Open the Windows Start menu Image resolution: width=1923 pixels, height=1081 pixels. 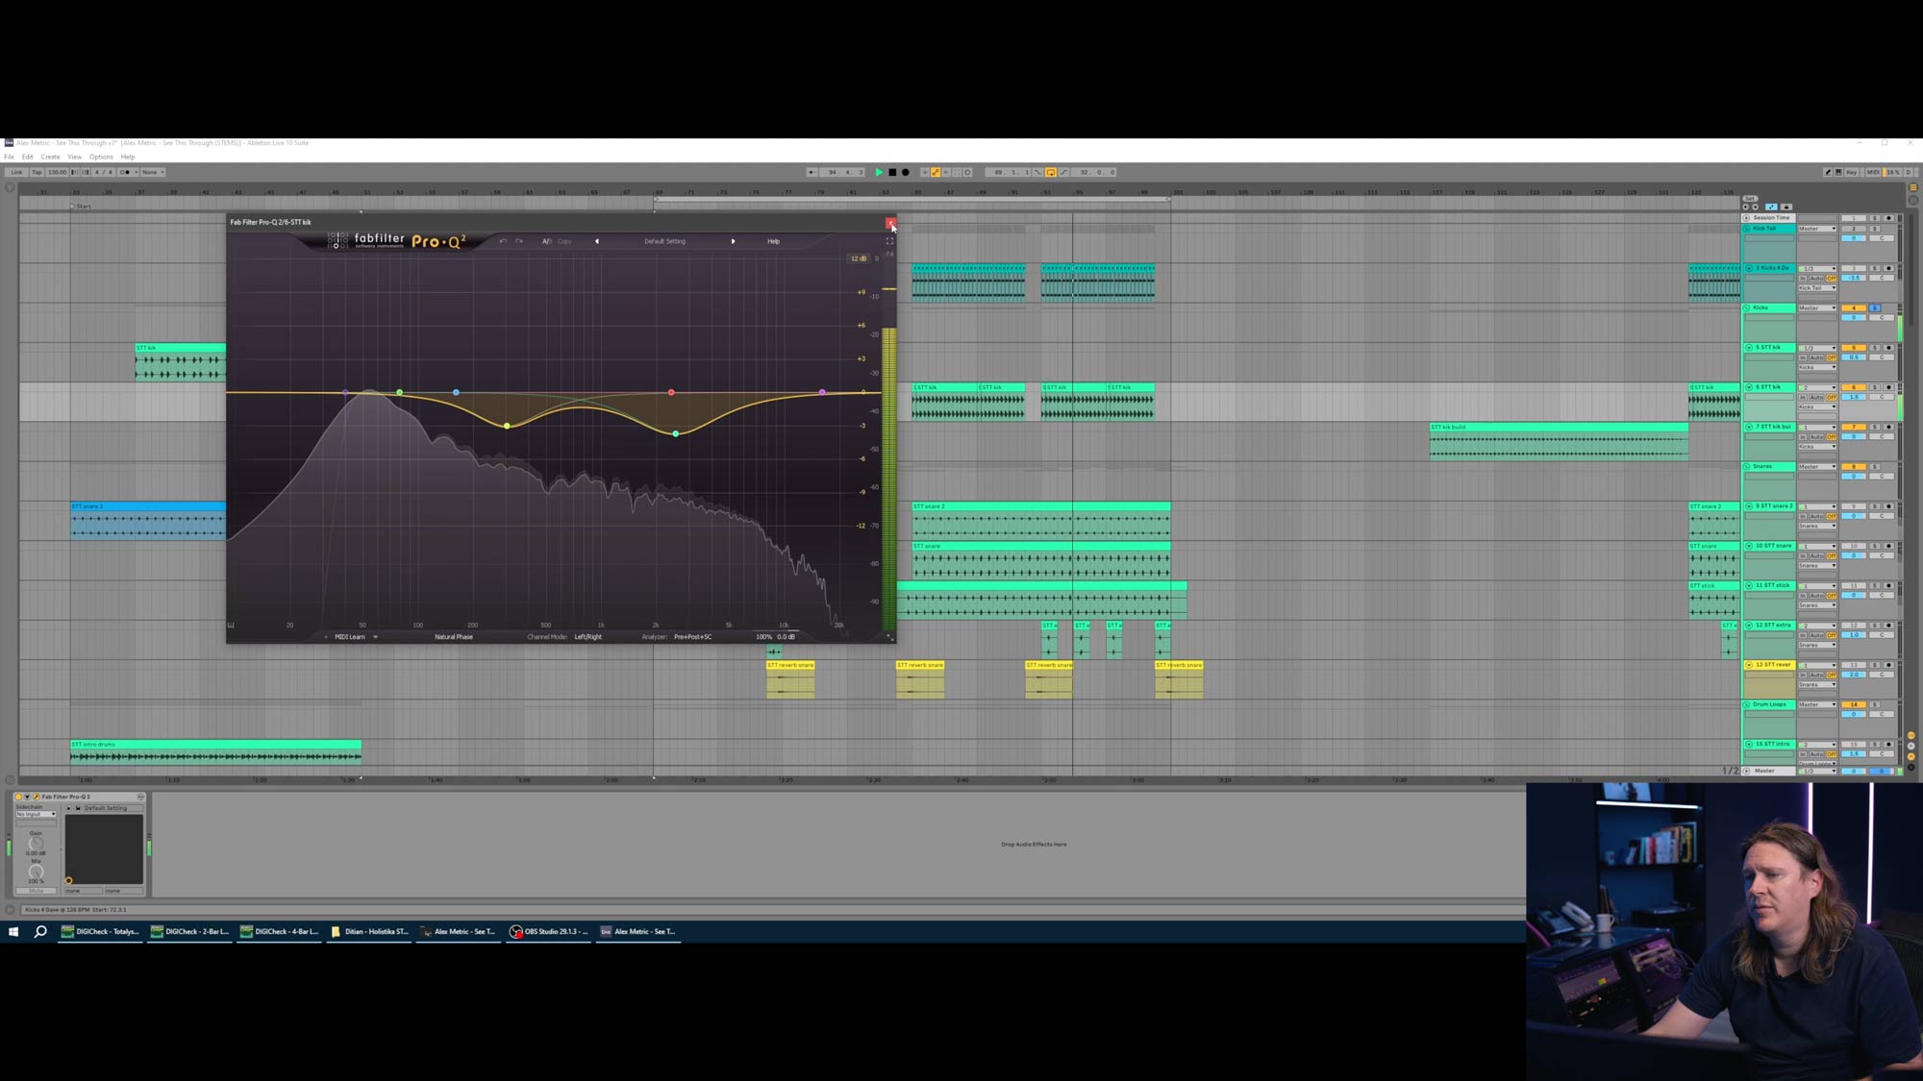click(x=13, y=931)
